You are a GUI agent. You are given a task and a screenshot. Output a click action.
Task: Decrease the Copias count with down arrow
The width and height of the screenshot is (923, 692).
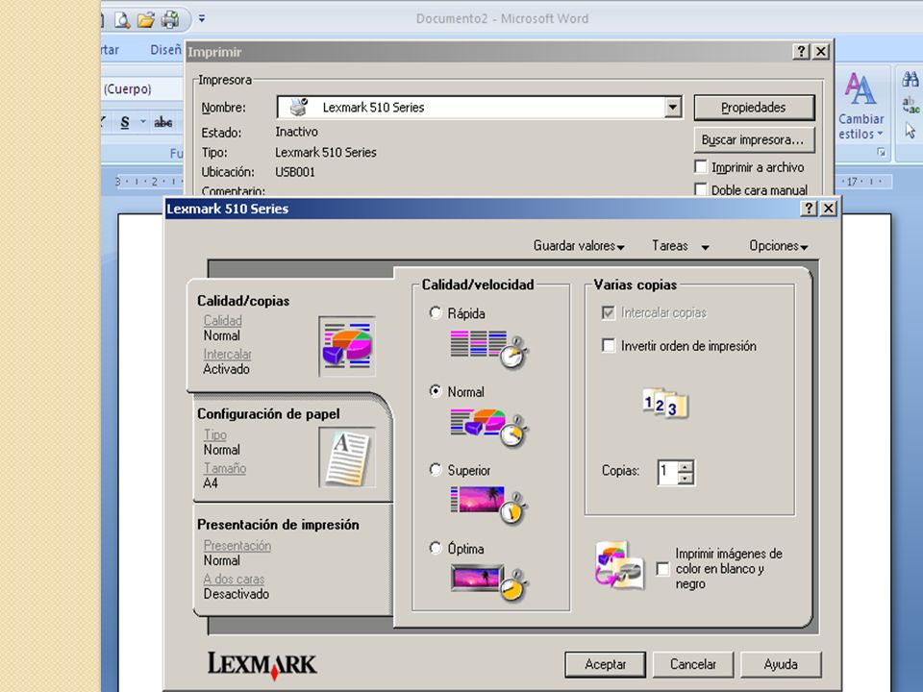point(686,479)
